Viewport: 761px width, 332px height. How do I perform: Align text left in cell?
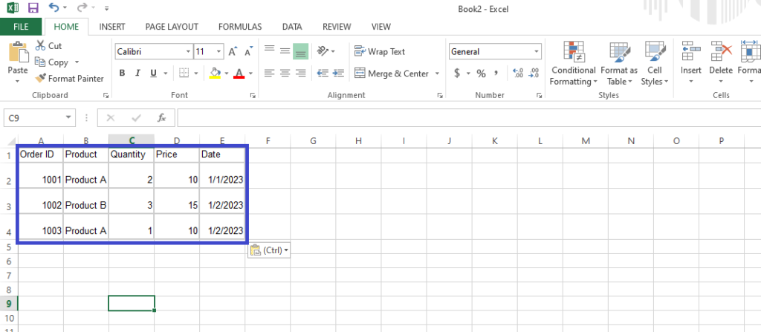coord(269,74)
